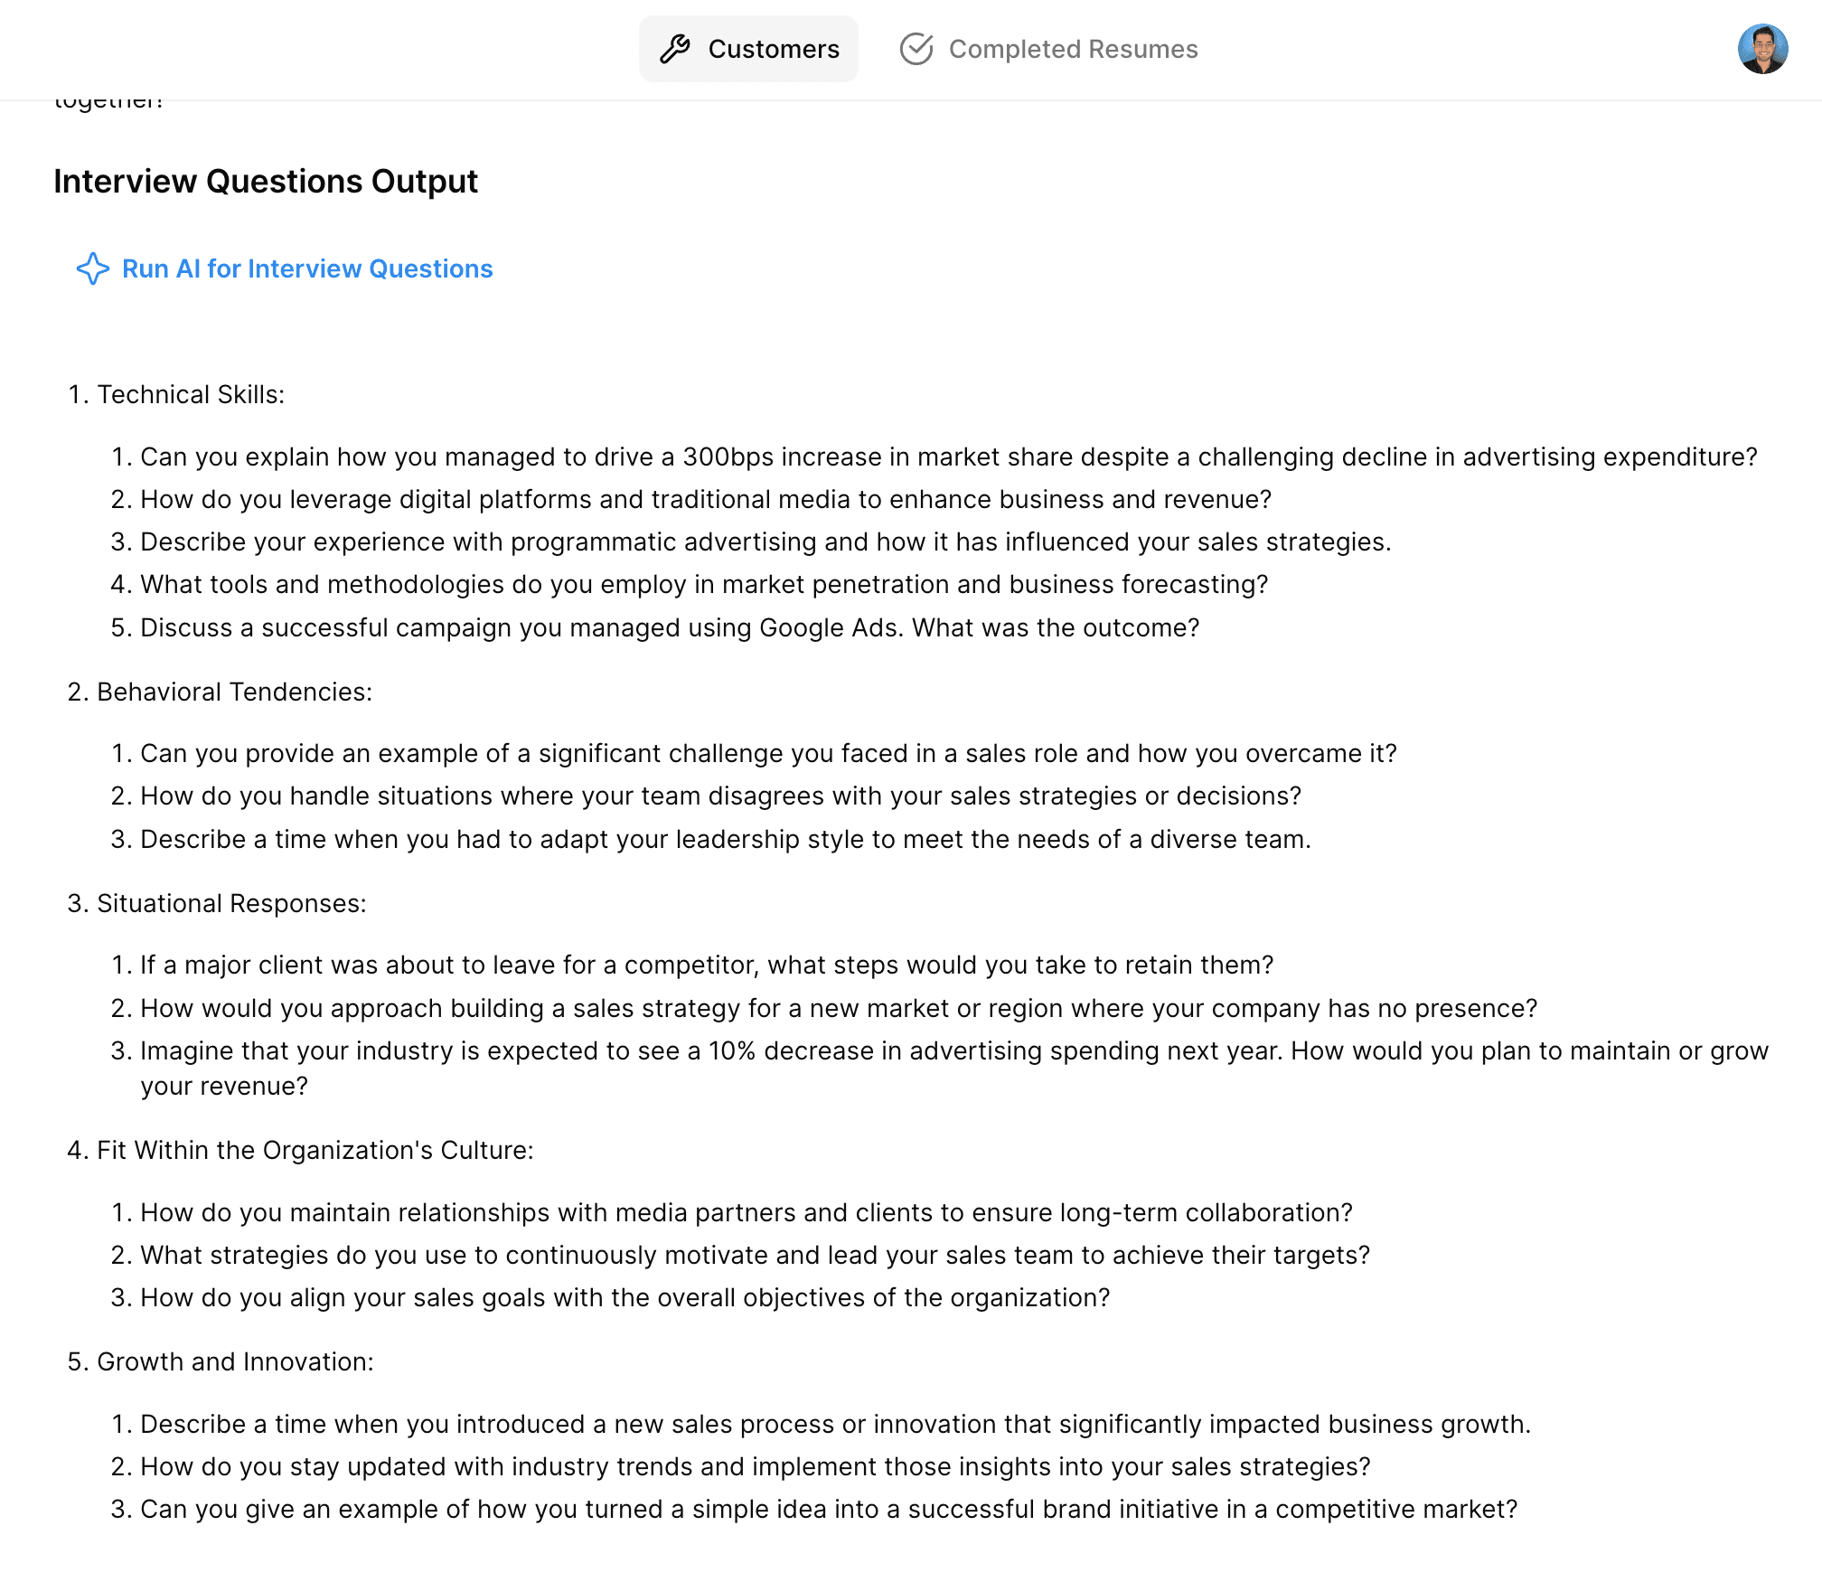Click Run AI for Interview Questions

(x=307, y=268)
